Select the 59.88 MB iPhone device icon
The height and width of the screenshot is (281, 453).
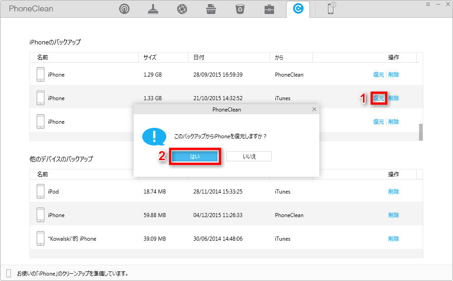(40, 215)
